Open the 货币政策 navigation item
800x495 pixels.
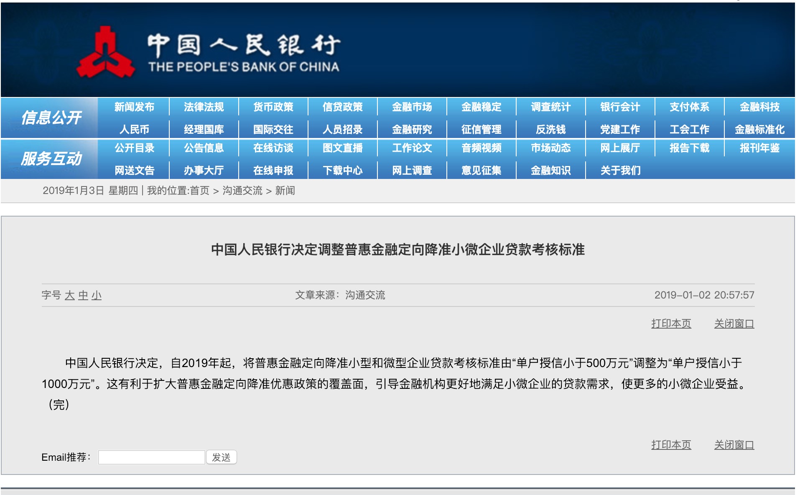[273, 107]
